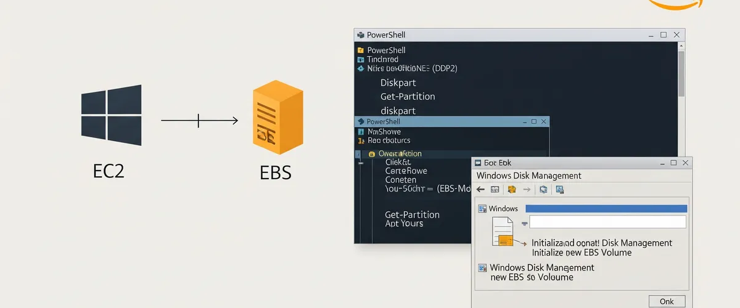Click the 'Windows' label in the dialog
This screenshot has width=740, height=308.
tap(504, 209)
